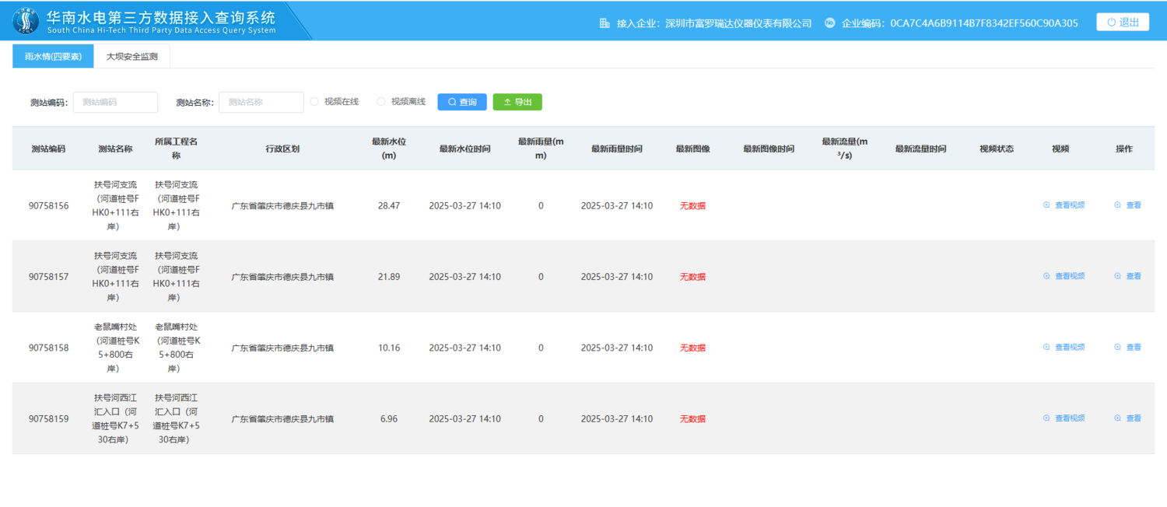
Task: Open 查看视频 for station 90758157
Action: (1064, 276)
